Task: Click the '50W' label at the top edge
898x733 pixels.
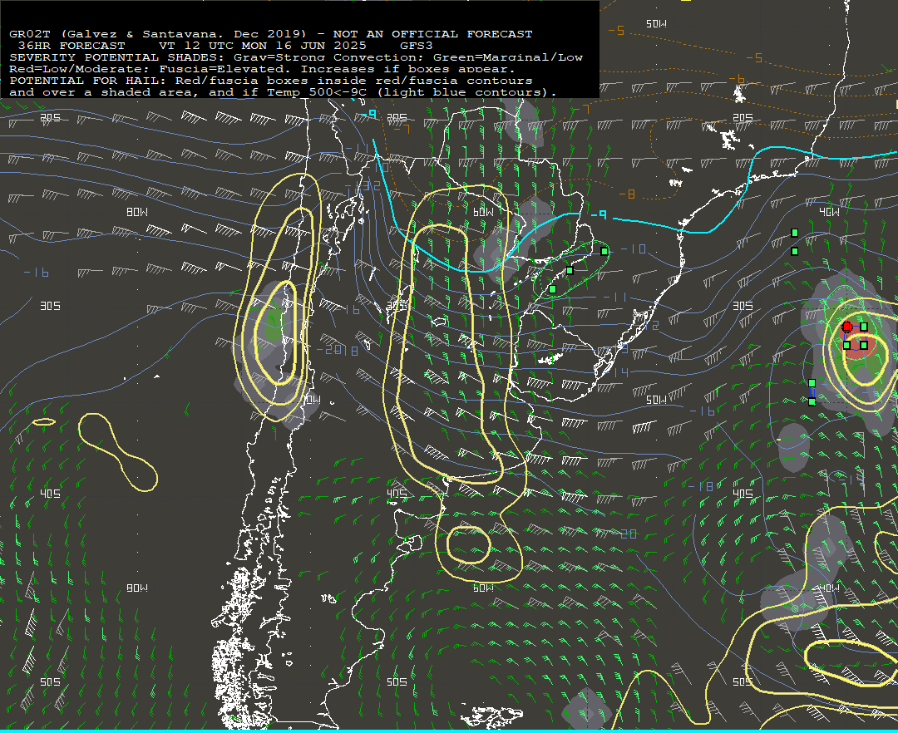Action: click(x=656, y=23)
